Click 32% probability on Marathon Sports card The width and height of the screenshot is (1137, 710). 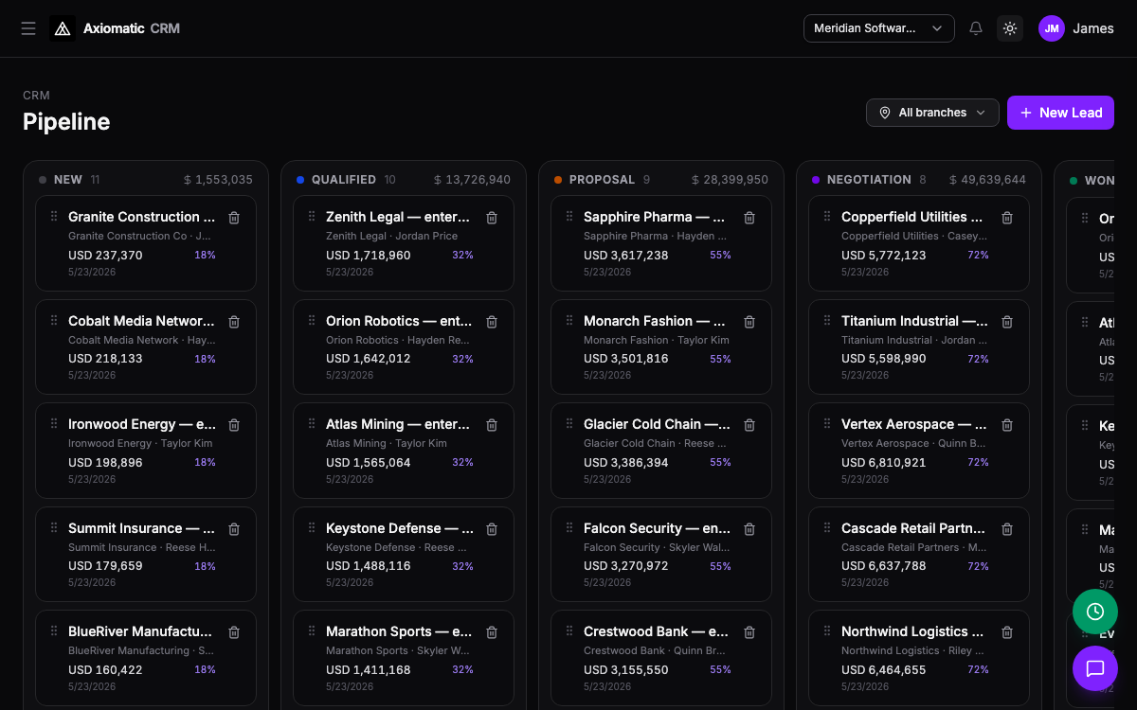click(463, 669)
